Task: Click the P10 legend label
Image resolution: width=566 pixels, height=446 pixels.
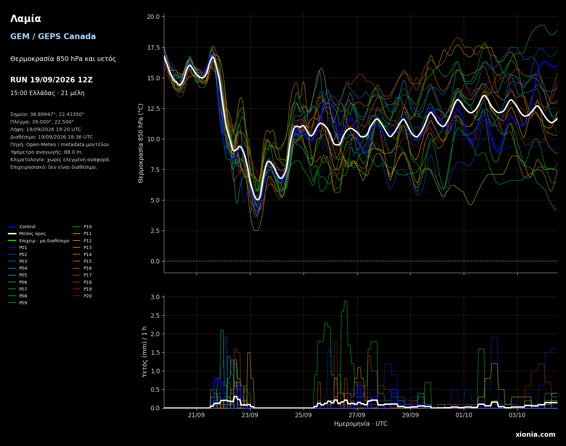Action: pyautogui.click(x=88, y=227)
